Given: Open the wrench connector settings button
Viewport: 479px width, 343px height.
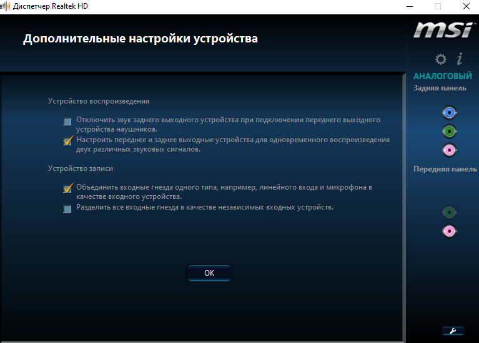Looking at the screenshot, I should coord(453,331).
